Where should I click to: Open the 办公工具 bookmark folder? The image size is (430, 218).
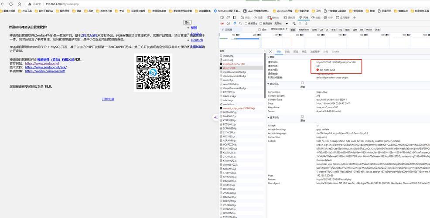coord(25,11)
